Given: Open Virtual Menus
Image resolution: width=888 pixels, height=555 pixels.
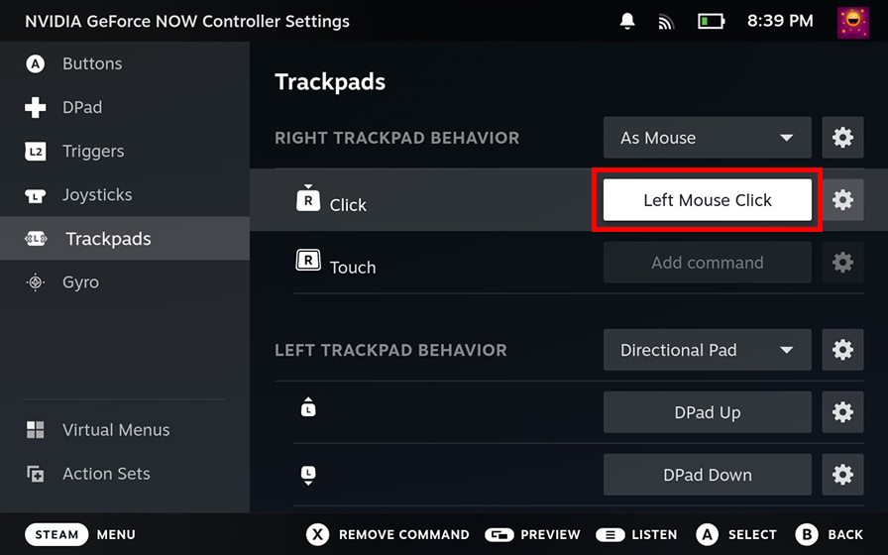Looking at the screenshot, I should pyautogui.click(x=116, y=430).
